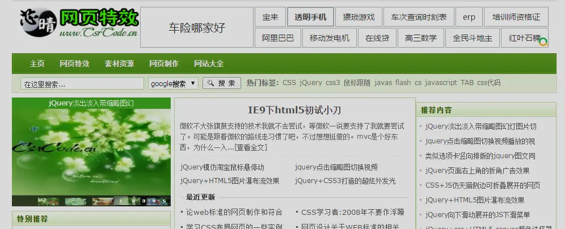Viewport: 565px width, 229px height.
Task: Open sidebar jQuery+HTML5图片瀑布流效果 link
Action: coord(475,200)
